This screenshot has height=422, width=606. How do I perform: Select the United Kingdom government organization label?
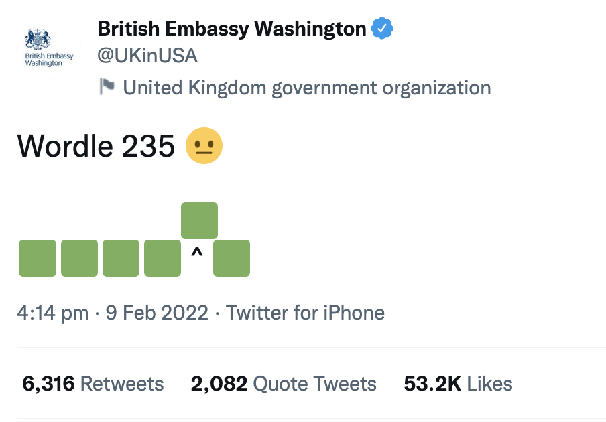(307, 88)
